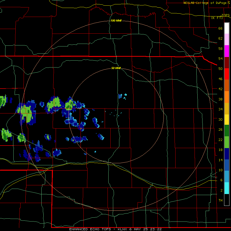
Task: Click legend value '62'
Action: tap(220, 38)
